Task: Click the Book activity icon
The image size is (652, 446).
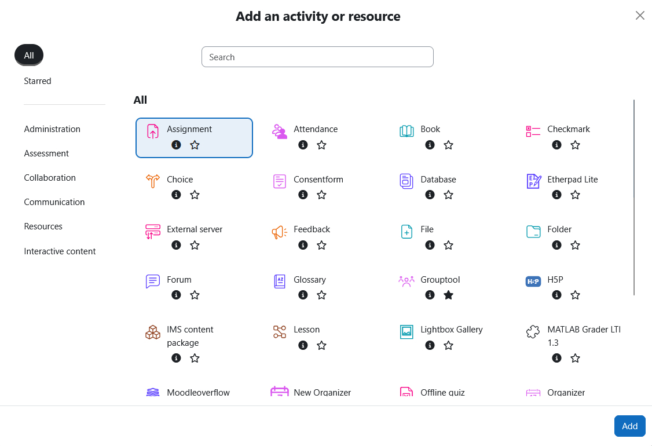Action: coord(406,131)
